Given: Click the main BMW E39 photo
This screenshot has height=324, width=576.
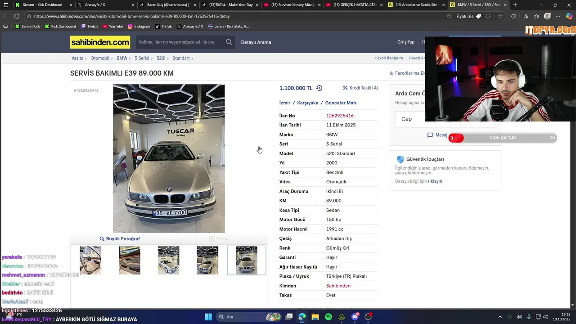Looking at the screenshot, I should click(169, 158).
